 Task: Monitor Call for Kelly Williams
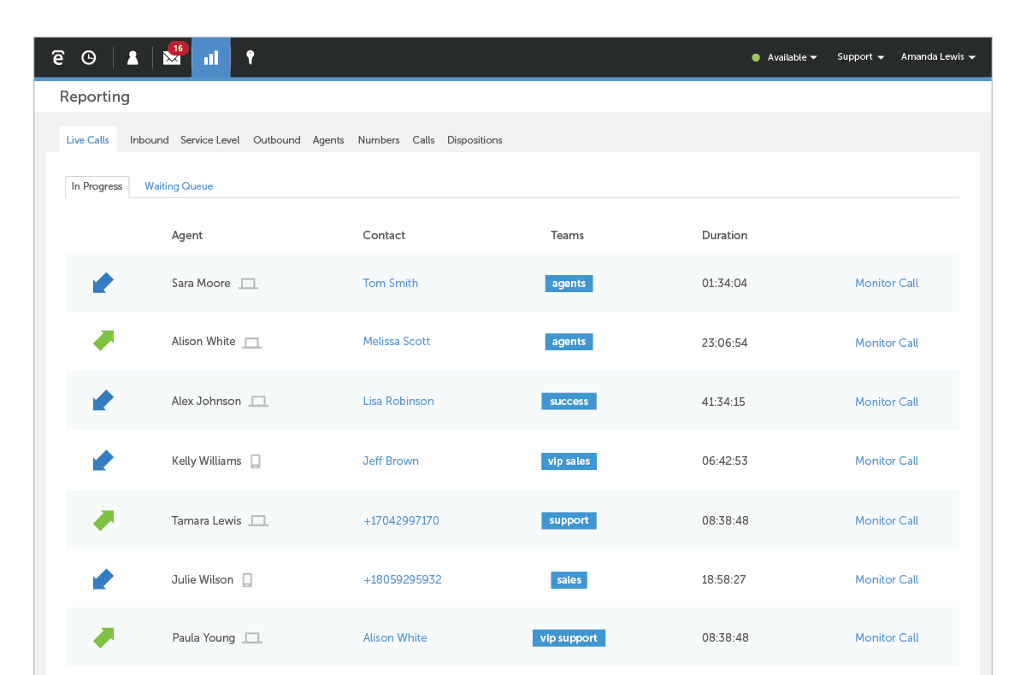(887, 461)
